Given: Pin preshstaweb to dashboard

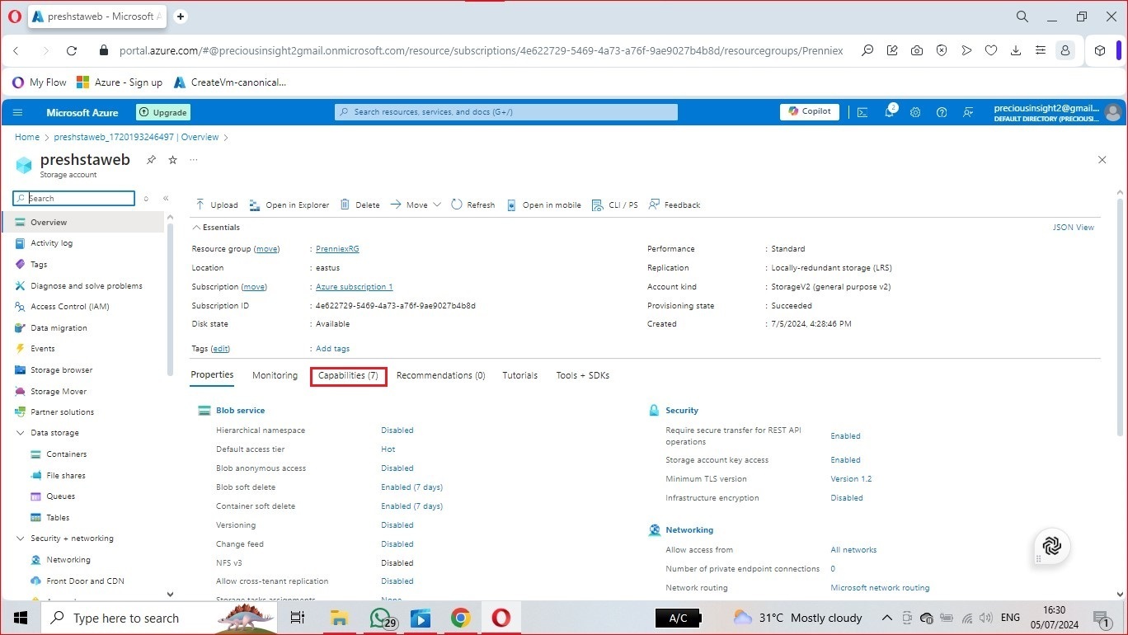Looking at the screenshot, I should point(151,160).
